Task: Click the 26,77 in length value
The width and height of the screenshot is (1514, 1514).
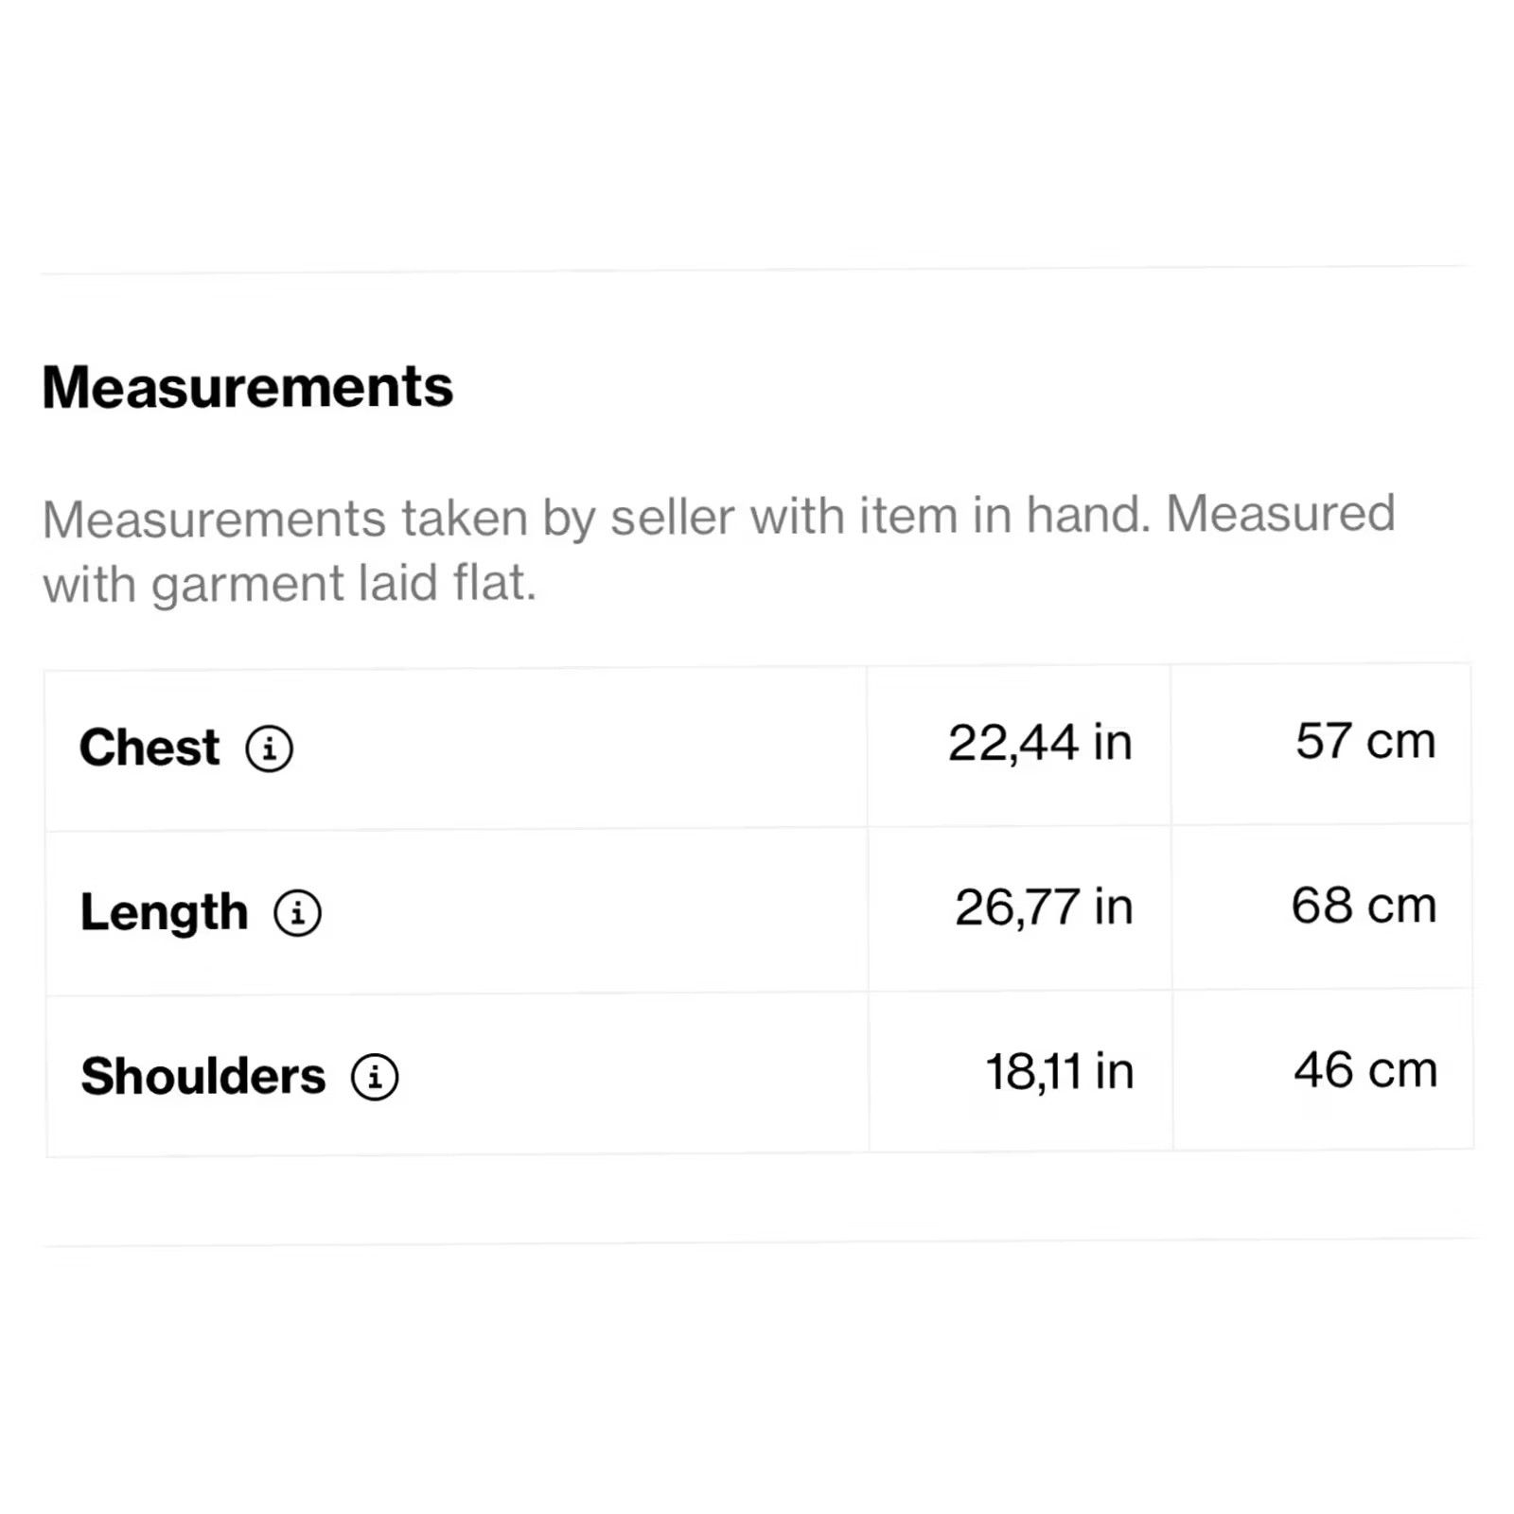Action: tap(1044, 907)
